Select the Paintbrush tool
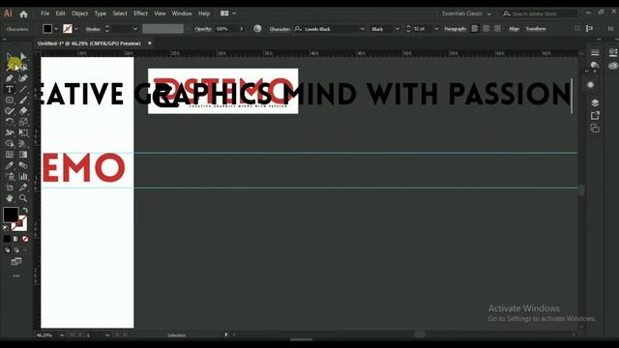Image resolution: width=619 pixels, height=348 pixels. 23,101
